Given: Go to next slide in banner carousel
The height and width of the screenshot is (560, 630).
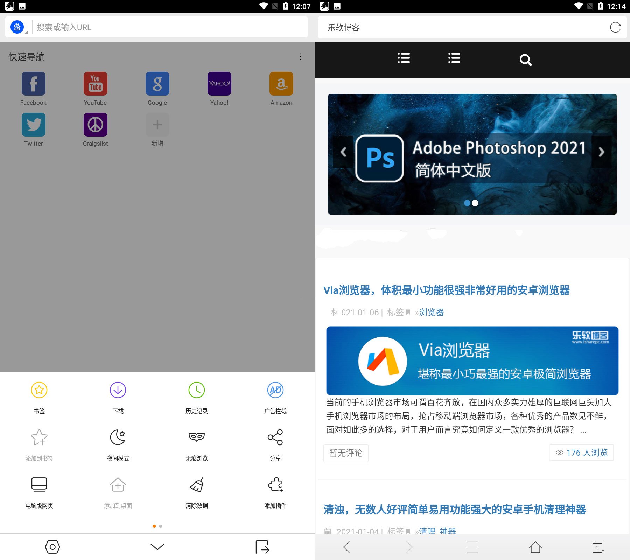Looking at the screenshot, I should [x=601, y=152].
